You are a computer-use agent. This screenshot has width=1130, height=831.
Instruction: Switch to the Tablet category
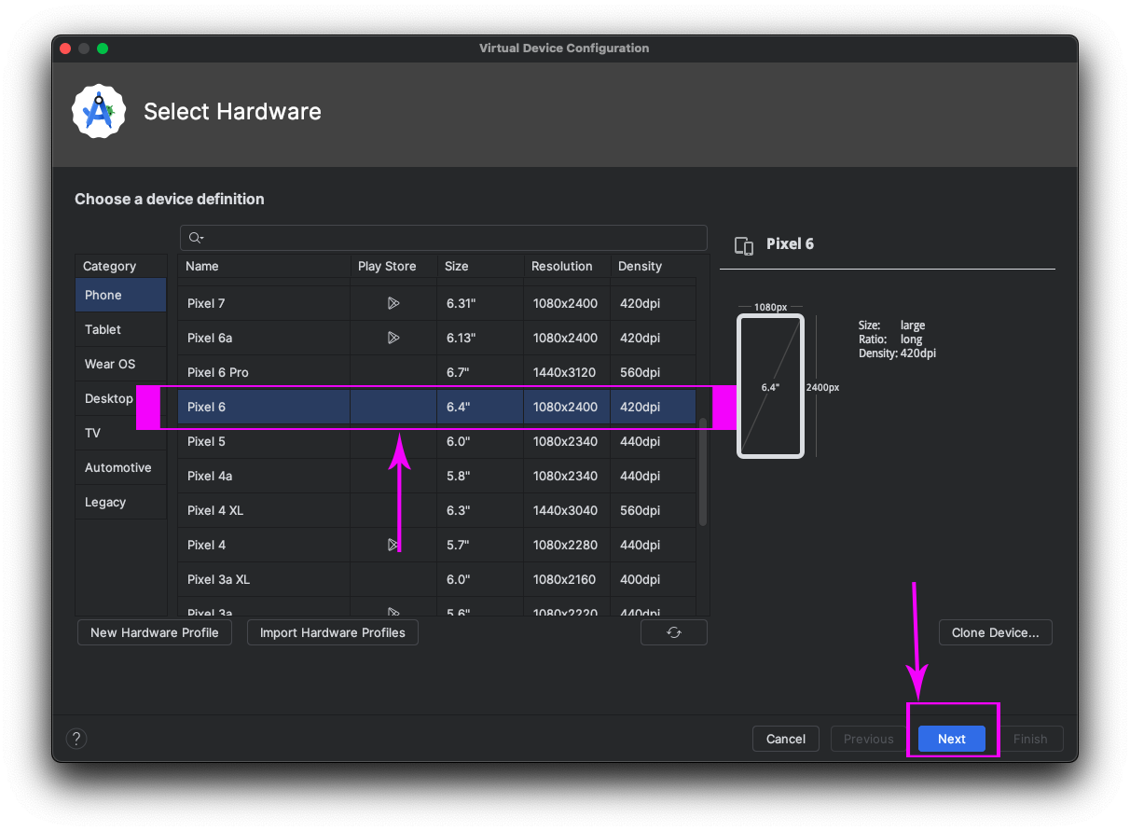pos(121,329)
